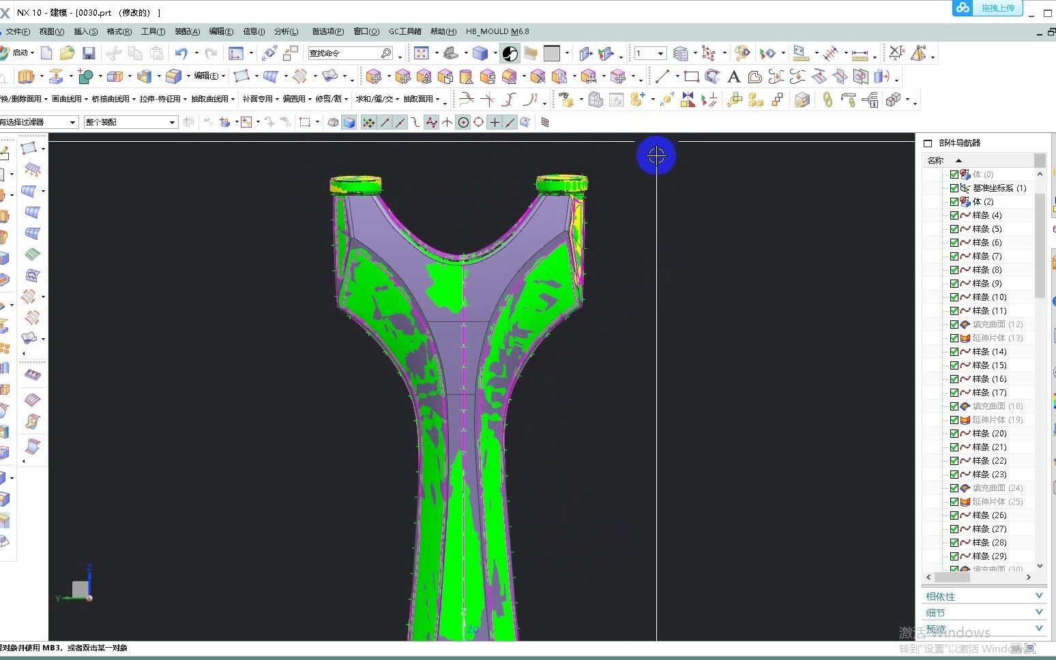Viewport: 1056px width, 660px height.
Task: Open the 画曲线用 dropdown menu
Action: coord(69,99)
